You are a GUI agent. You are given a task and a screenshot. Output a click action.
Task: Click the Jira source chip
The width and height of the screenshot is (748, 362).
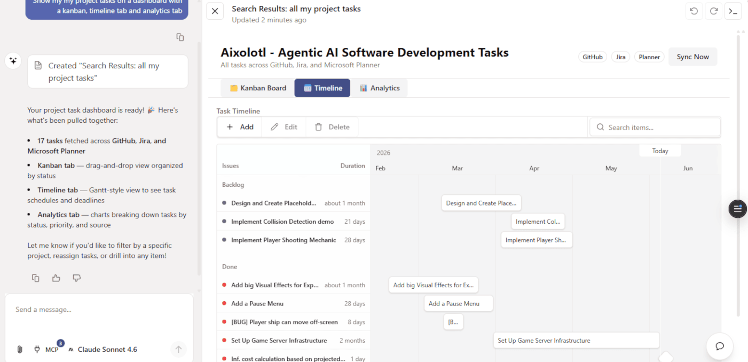click(x=620, y=57)
